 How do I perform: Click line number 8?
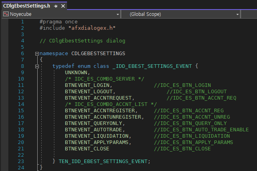click(23, 66)
